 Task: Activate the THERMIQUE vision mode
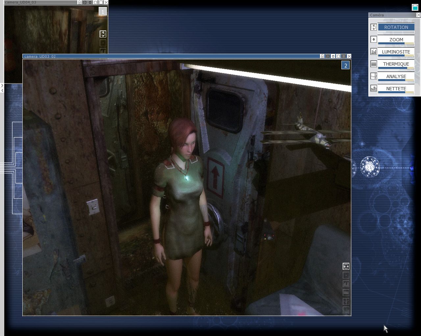(x=396, y=64)
